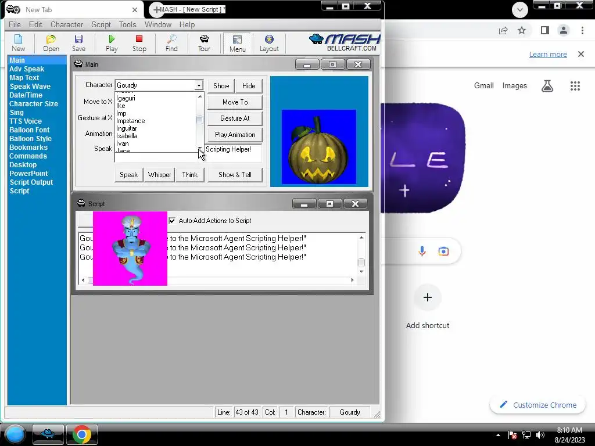Open the Gmail link
595x446 pixels.
[484, 86]
